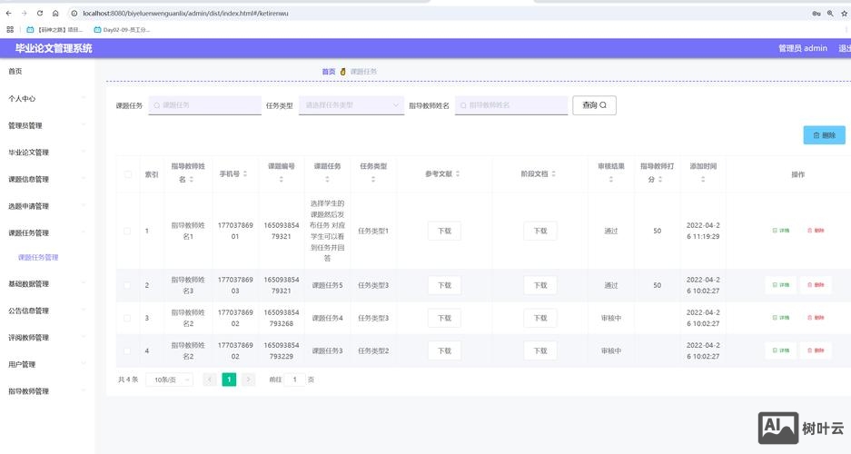Expand 毕业论文管理 sidebar menu
The height and width of the screenshot is (454, 851).
[x=47, y=153]
